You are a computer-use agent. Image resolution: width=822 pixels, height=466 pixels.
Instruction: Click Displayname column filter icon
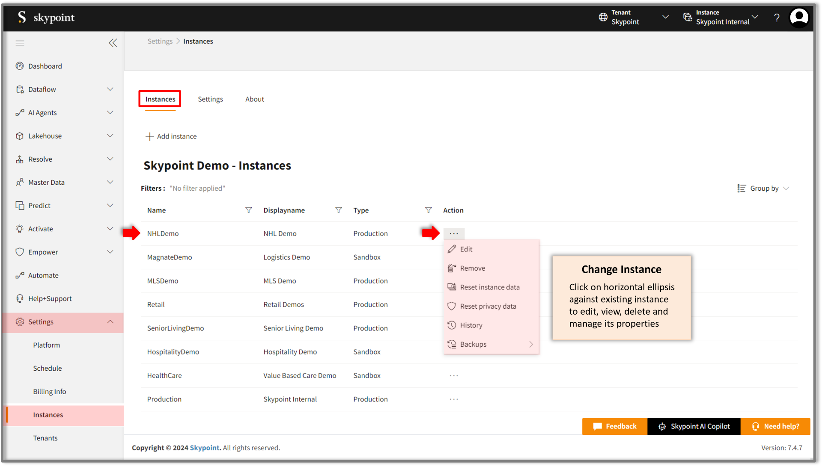338,210
